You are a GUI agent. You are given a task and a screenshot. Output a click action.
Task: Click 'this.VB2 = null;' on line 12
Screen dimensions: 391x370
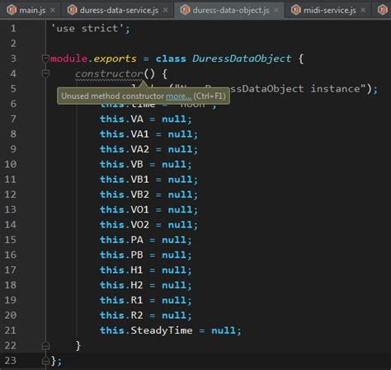[148, 194]
